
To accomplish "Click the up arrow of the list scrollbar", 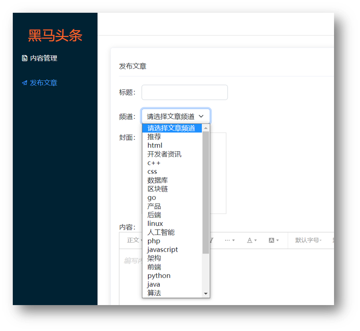I will [x=206, y=128].
